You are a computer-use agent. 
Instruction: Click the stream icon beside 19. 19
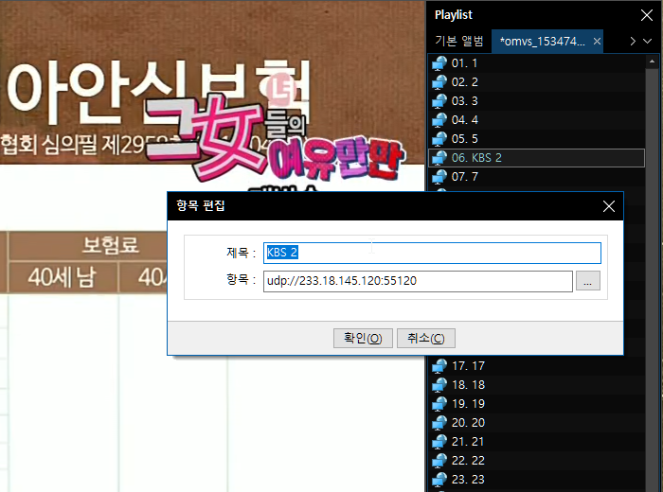(x=439, y=404)
